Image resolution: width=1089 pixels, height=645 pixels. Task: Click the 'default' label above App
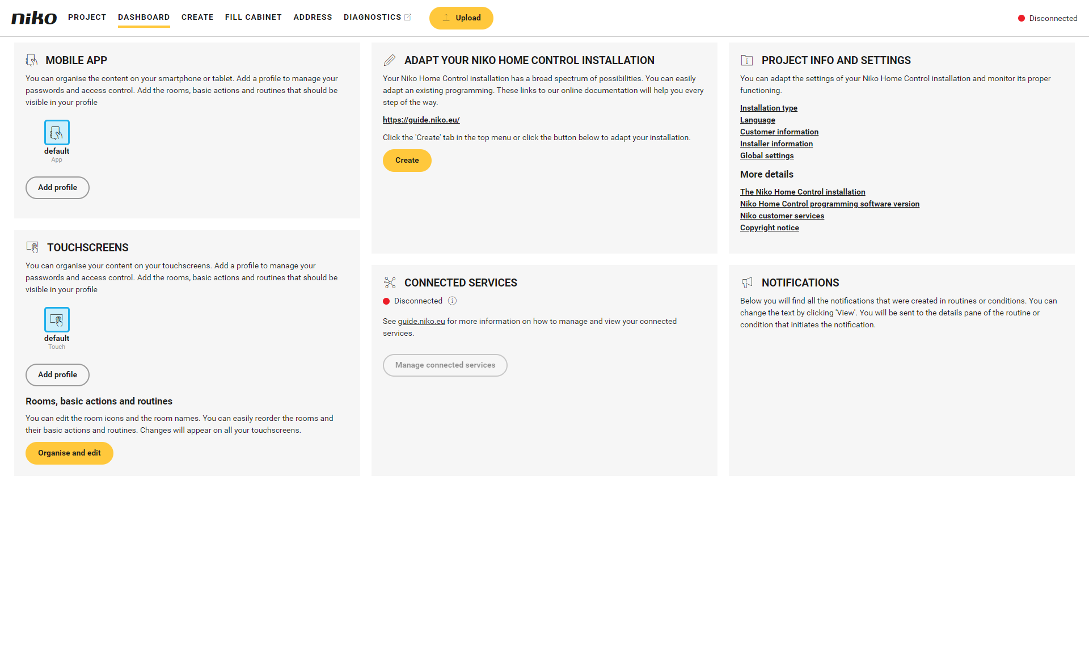pyautogui.click(x=57, y=151)
